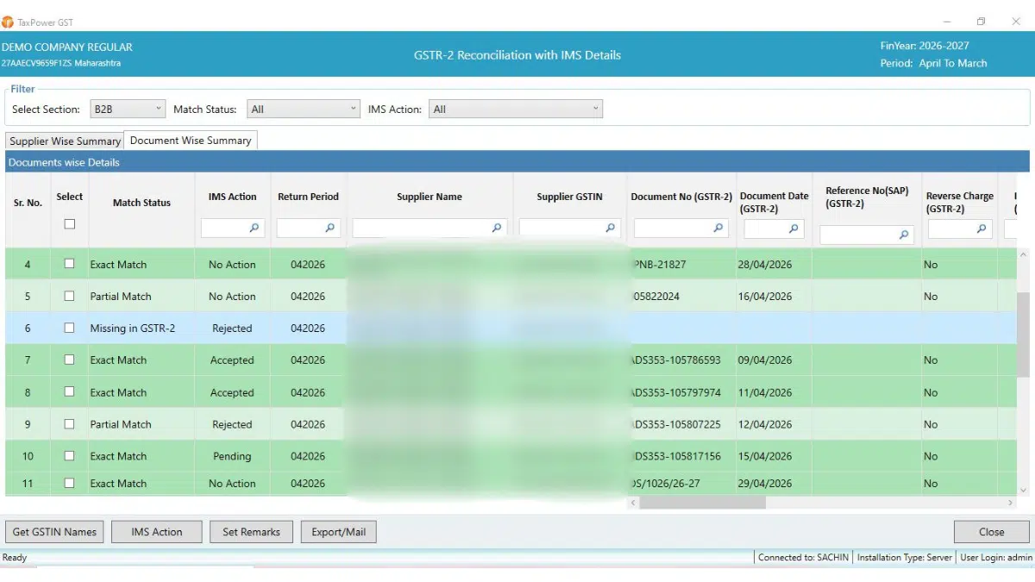Check the select box for row 11

[x=70, y=483]
